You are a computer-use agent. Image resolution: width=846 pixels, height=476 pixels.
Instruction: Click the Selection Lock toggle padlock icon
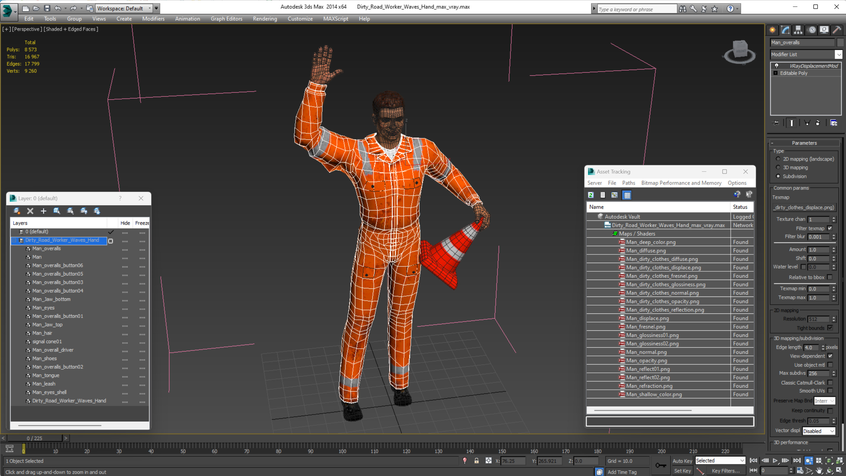[476, 461]
